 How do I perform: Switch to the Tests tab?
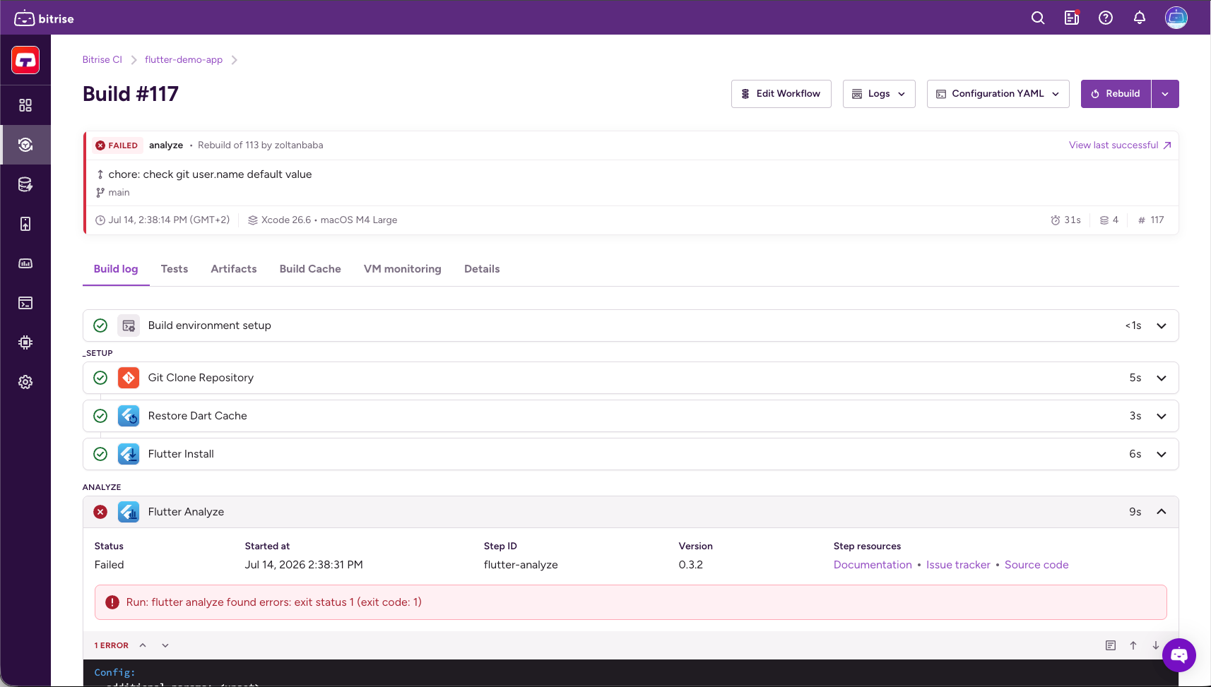[x=175, y=269]
